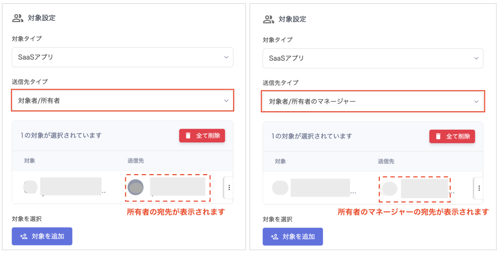Screen dimensions: 499x253
Task: Click the right 対象を追加 button
Action: coord(293,237)
